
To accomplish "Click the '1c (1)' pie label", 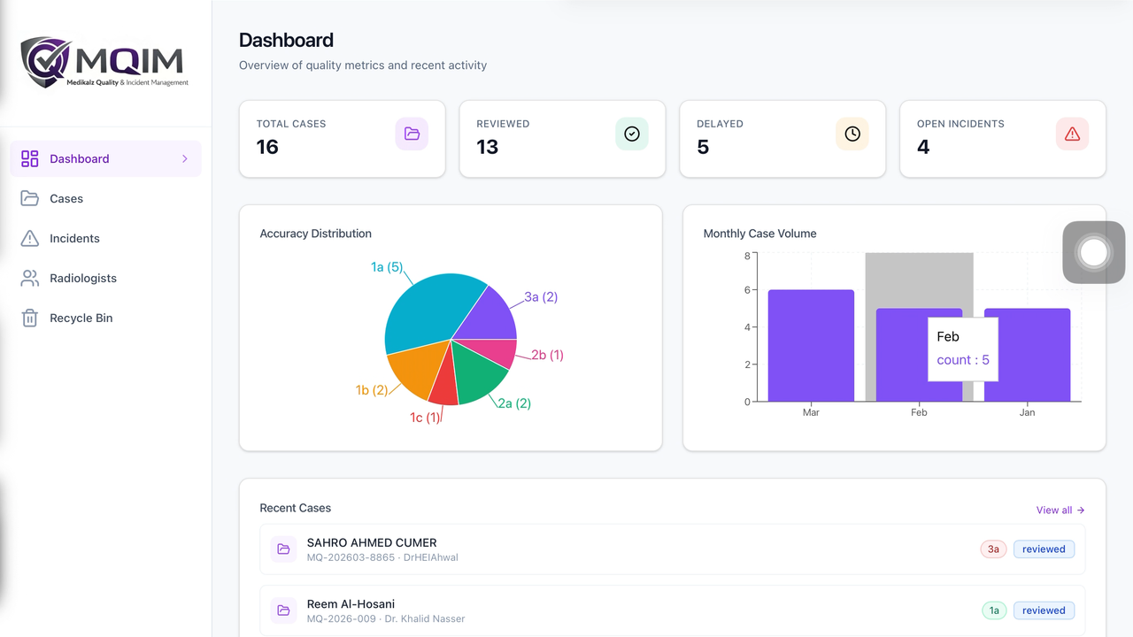I will [x=425, y=417].
